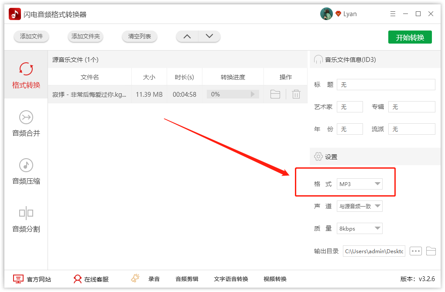
Task: Click the Lyan user avatar
Action: 326,14
